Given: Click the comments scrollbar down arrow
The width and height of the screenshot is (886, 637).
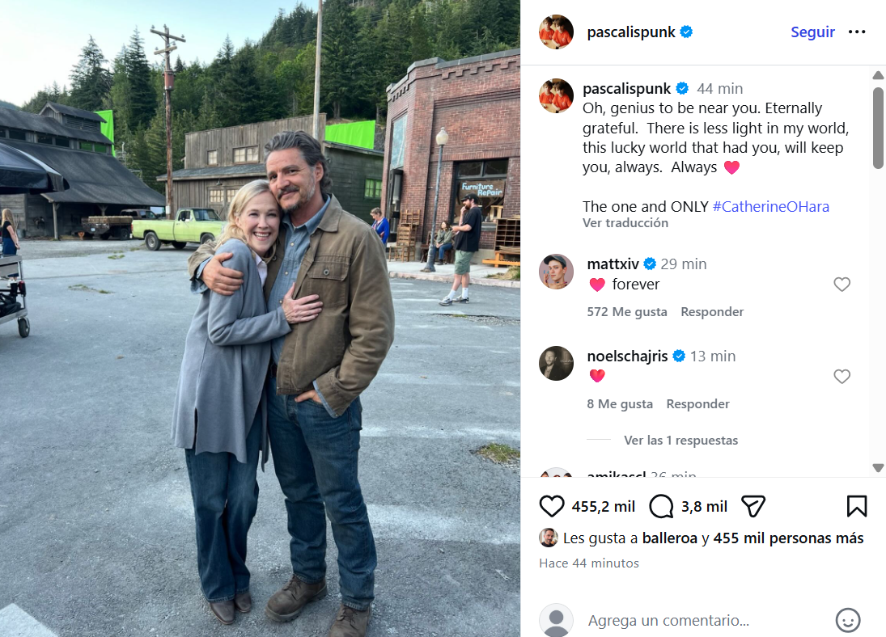Looking at the screenshot, I should [878, 467].
